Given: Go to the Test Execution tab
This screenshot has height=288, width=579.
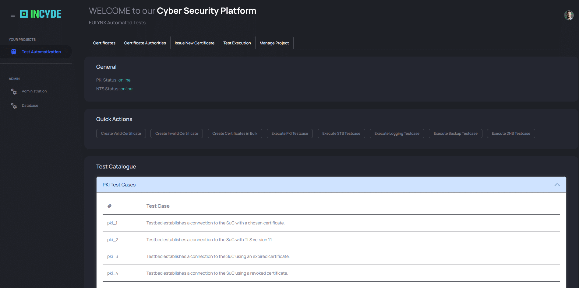Looking at the screenshot, I should point(237,43).
